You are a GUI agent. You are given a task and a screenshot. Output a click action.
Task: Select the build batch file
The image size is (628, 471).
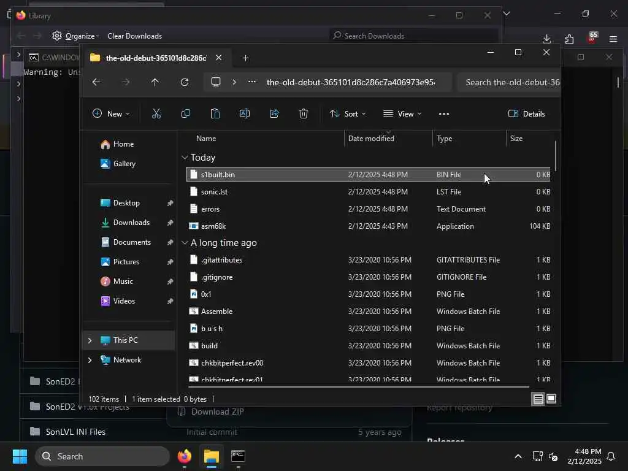(368, 346)
